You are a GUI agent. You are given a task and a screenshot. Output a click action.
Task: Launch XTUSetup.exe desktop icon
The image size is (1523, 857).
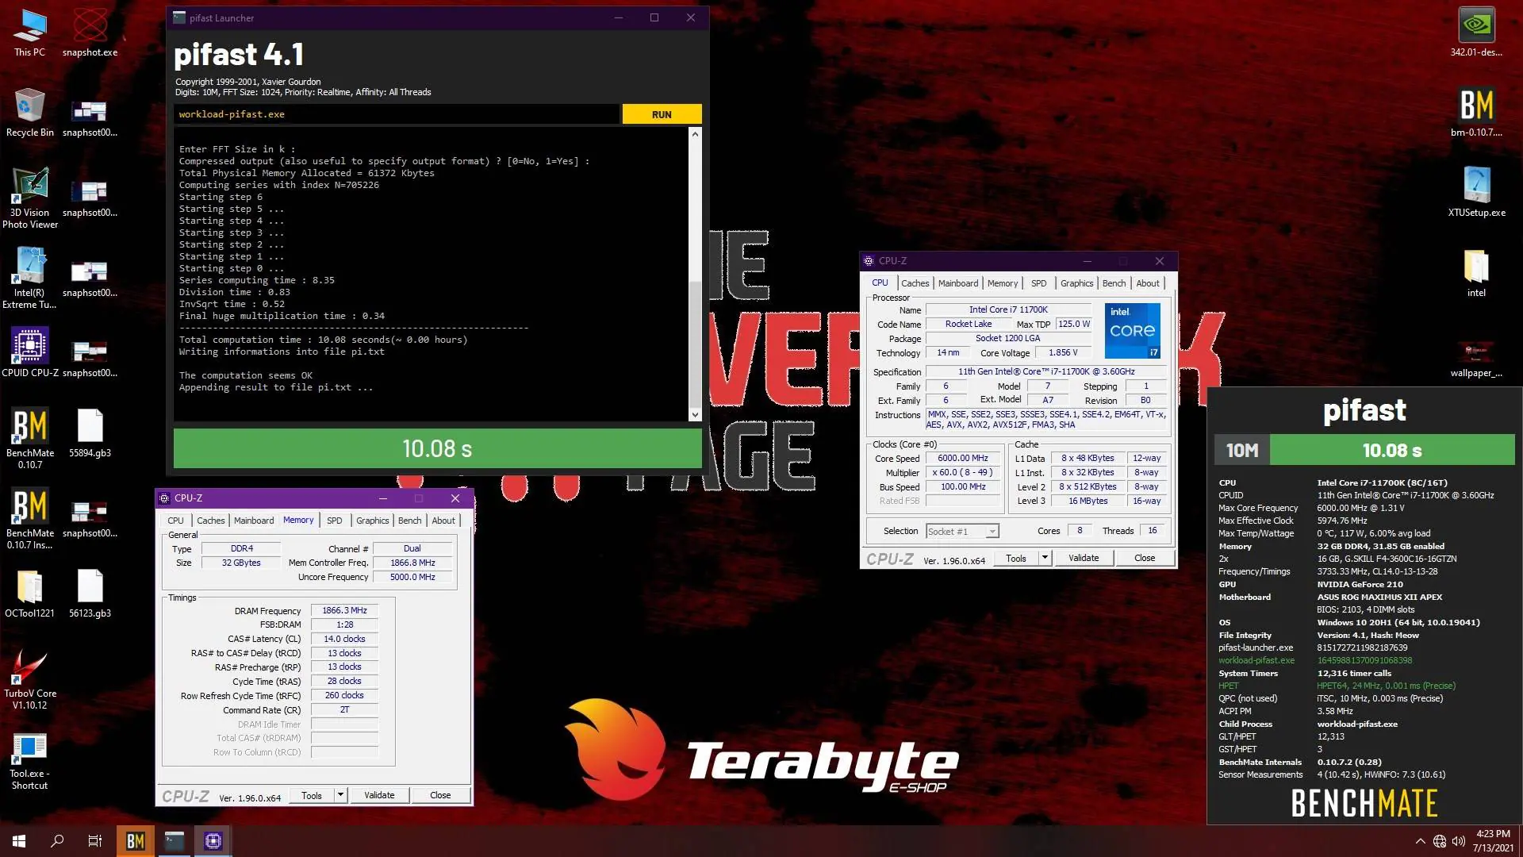tap(1476, 193)
